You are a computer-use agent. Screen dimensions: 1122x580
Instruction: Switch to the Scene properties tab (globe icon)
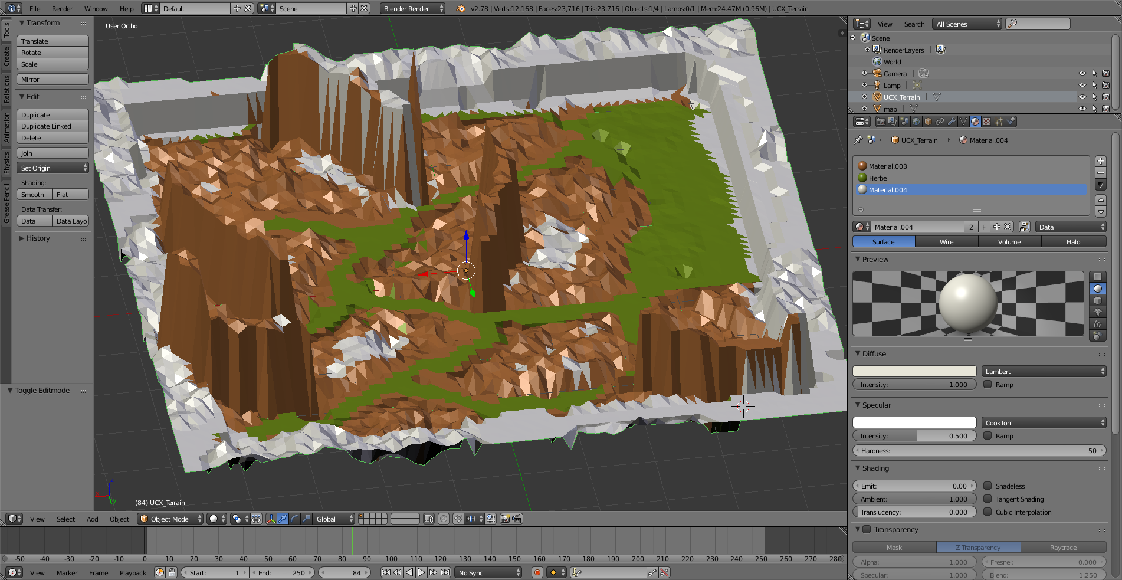pos(903,122)
